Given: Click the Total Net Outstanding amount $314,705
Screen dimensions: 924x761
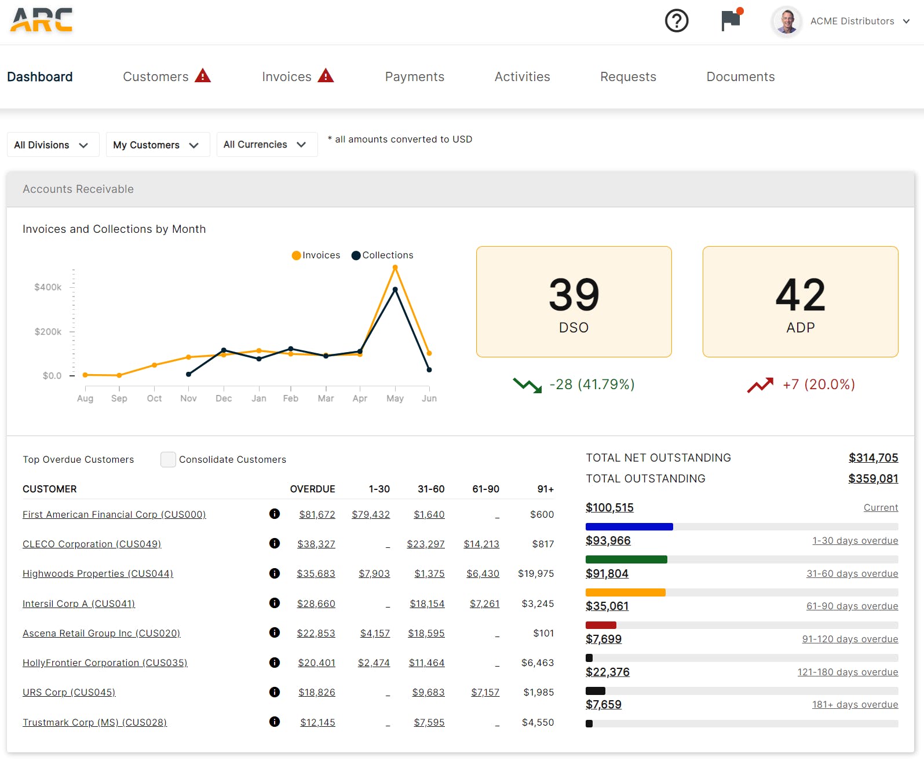Looking at the screenshot, I should pos(872,458).
